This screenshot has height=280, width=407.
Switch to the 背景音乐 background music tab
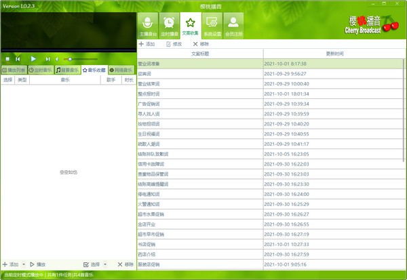coord(67,70)
